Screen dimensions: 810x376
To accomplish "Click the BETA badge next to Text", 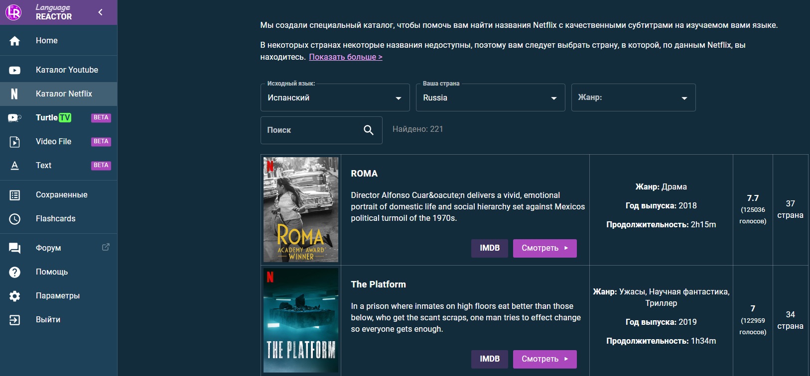I will click(101, 166).
